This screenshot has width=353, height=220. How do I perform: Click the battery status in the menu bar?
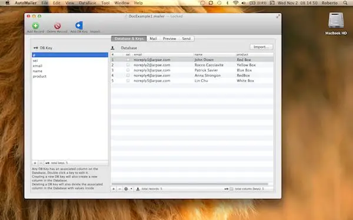[x=258, y=3]
